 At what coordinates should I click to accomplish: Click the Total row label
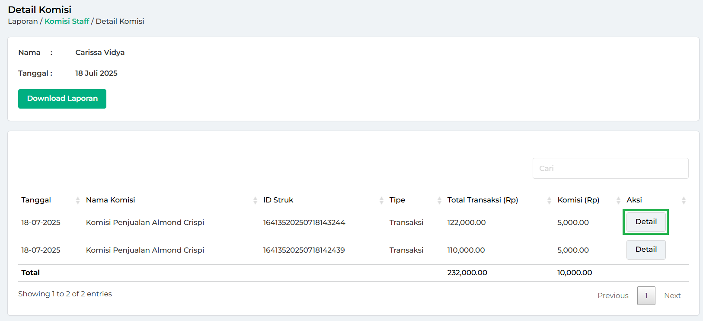pyautogui.click(x=30, y=273)
